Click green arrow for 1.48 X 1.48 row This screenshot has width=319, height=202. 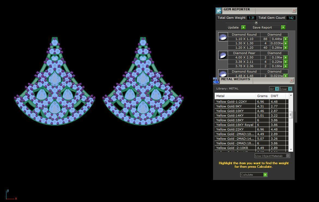point(286,76)
